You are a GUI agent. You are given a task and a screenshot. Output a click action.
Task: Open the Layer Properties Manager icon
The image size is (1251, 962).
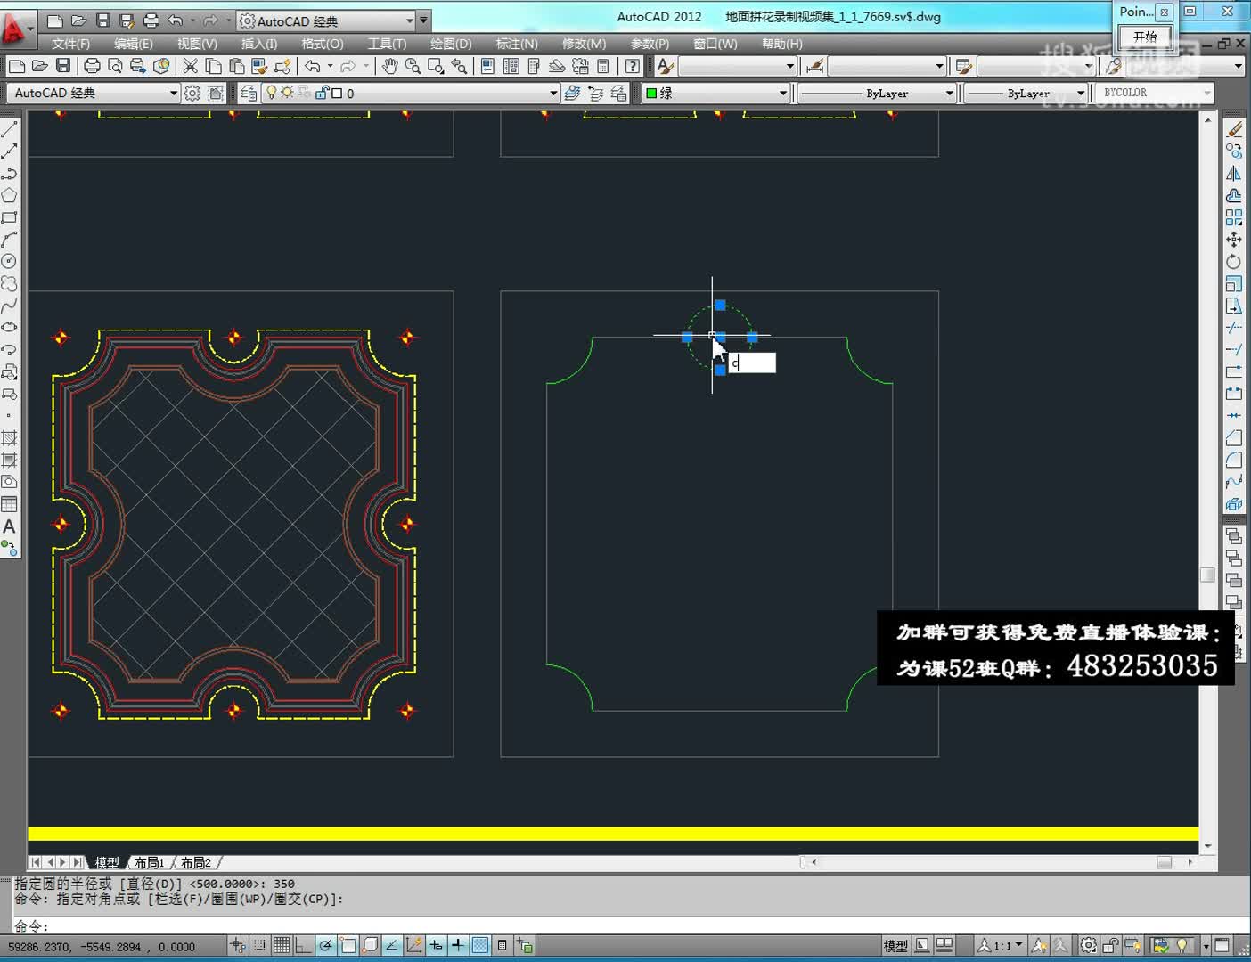pyautogui.click(x=249, y=93)
